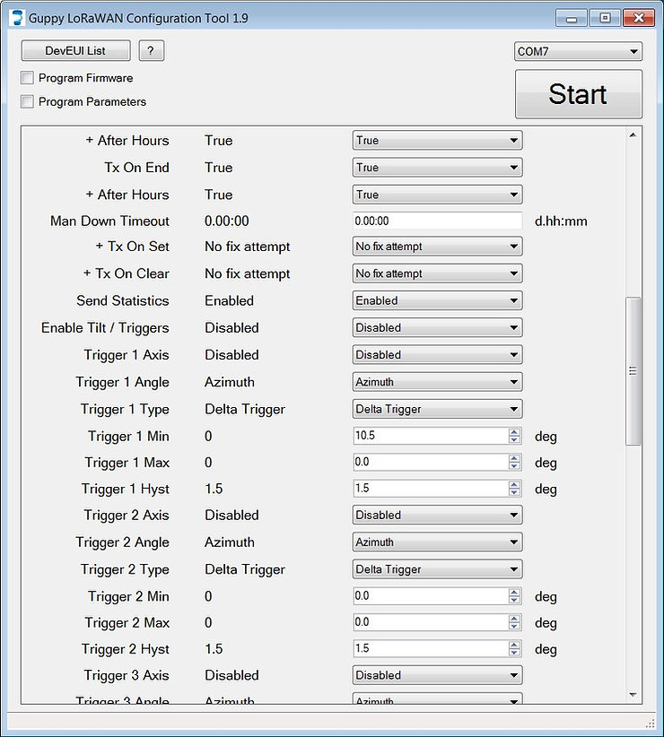Enable the Program Firmware checkbox

(26, 78)
